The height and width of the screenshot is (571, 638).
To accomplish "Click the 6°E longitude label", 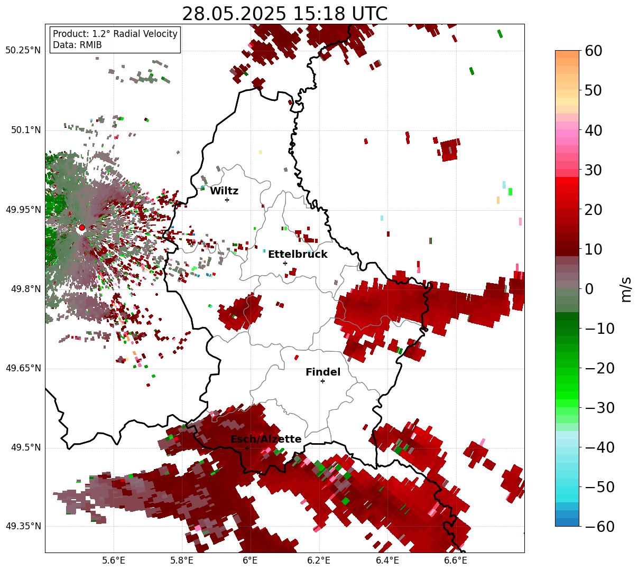I will [x=250, y=560].
